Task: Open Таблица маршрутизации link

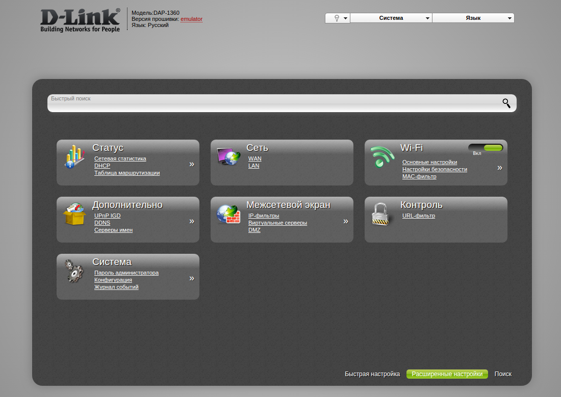Action: (x=127, y=173)
